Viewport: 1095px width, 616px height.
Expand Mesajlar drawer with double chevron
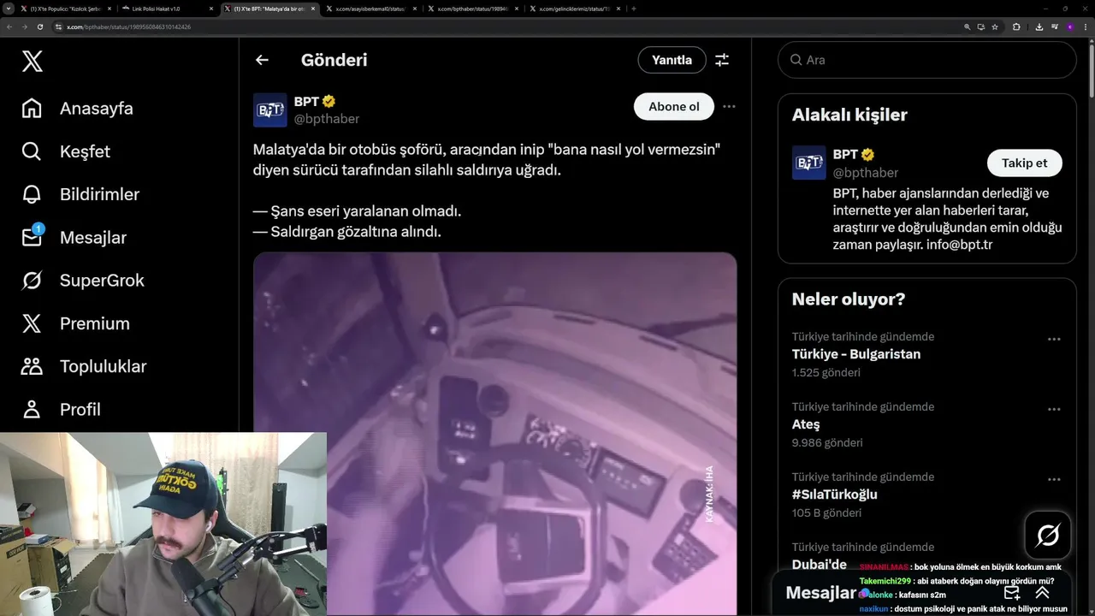tap(1042, 593)
